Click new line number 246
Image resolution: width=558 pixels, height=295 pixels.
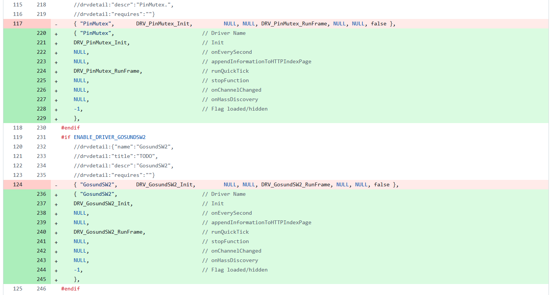(x=41, y=289)
